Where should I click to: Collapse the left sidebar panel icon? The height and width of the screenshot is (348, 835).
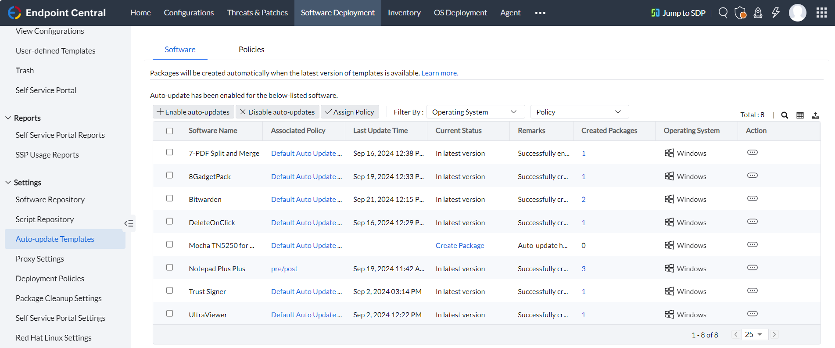click(129, 223)
